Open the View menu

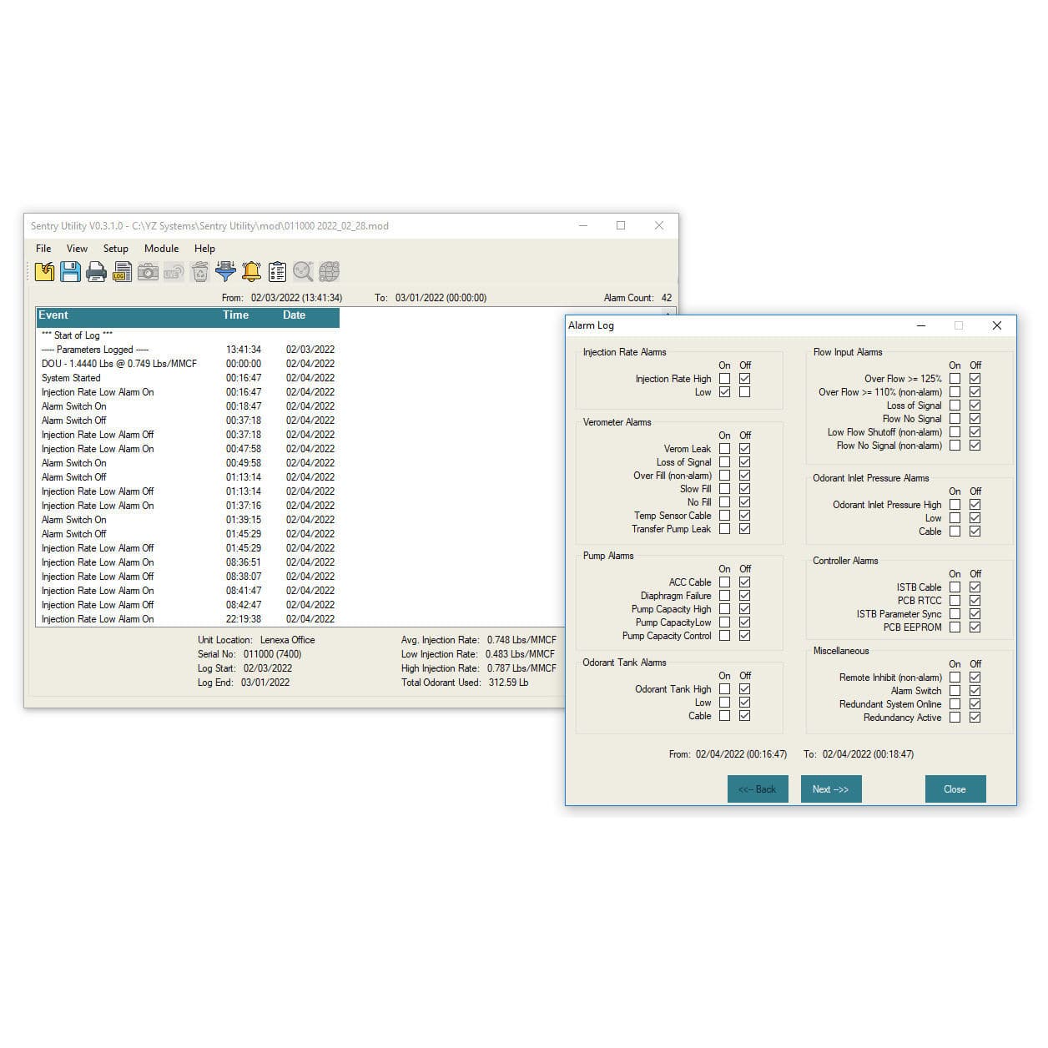coord(77,248)
